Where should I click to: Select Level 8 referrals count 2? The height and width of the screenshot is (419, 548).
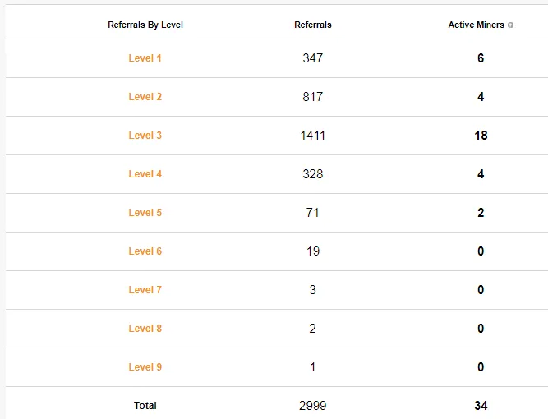click(x=313, y=329)
